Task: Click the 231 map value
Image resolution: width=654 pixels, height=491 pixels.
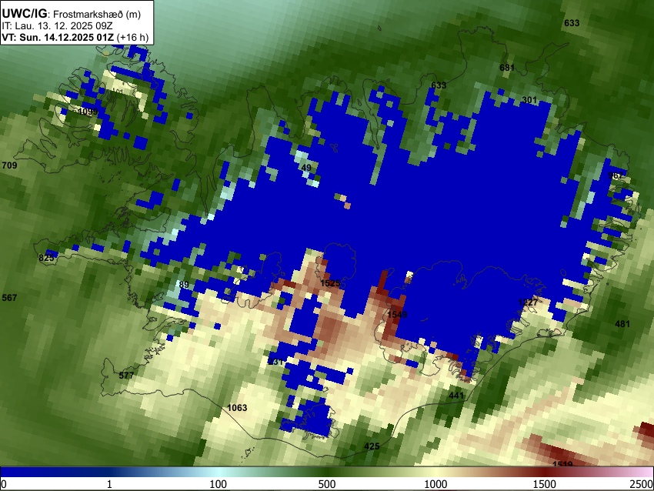Action: pyautogui.click(x=276, y=362)
